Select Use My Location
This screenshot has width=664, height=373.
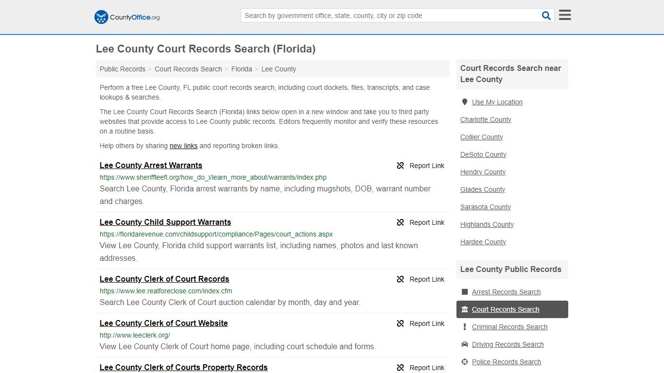pos(497,102)
